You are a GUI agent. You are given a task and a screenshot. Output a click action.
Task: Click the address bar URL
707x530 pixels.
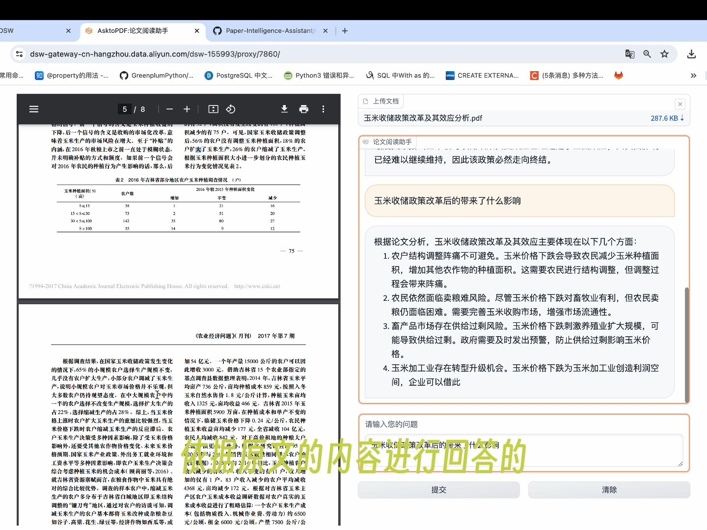click(x=155, y=54)
